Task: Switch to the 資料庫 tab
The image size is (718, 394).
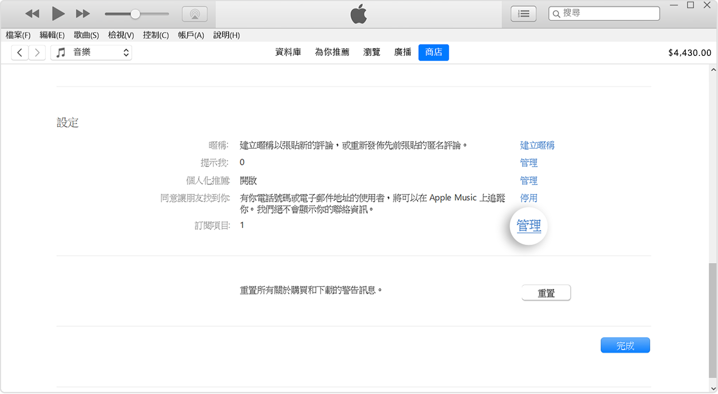Action: (x=288, y=52)
